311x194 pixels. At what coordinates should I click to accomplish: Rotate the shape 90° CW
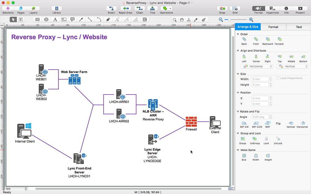pyautogui.click(x=244, y=123)
